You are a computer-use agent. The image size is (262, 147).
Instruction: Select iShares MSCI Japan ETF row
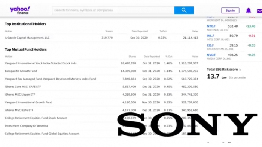coord(101,95)
